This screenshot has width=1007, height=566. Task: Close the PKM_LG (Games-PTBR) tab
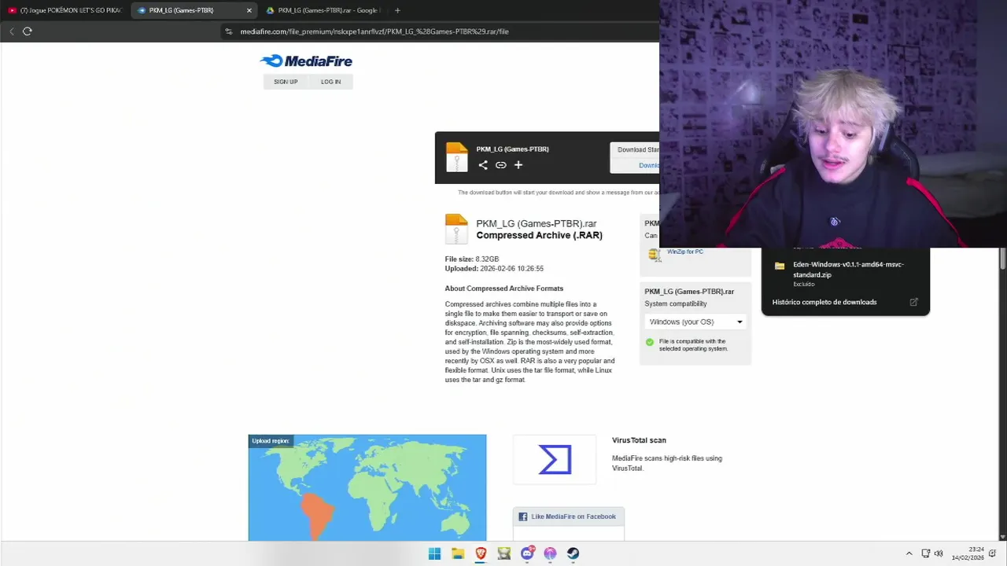coord(249,10)
